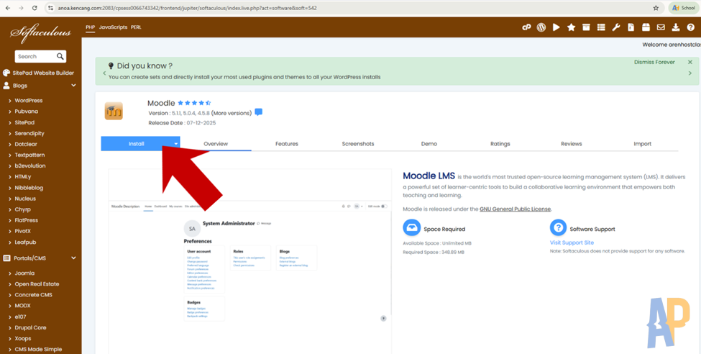
Task: Click the blue Install button
Action: tap(136, 144)
